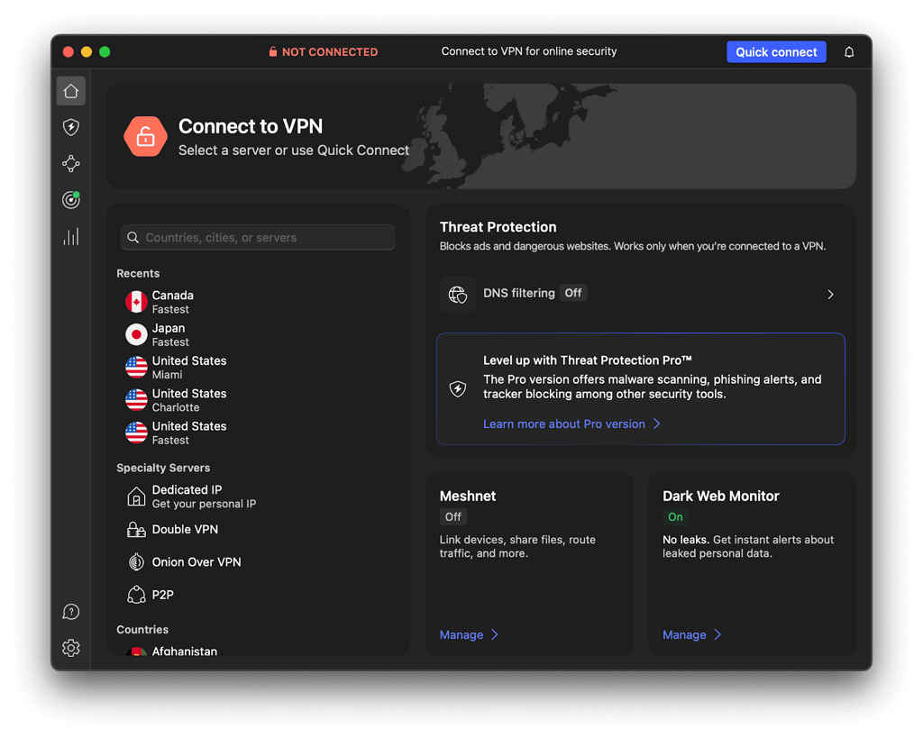Click the Dark Web Monitor card title
The width and height of the screenshot is (923, 738).
[720, 497]
